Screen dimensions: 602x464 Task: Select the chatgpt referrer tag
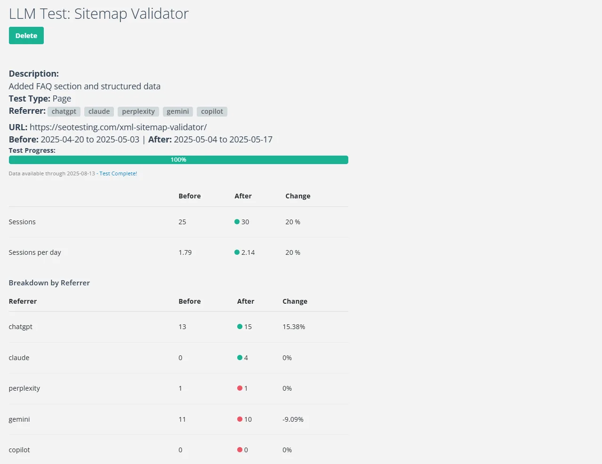(x=64, y=111)
